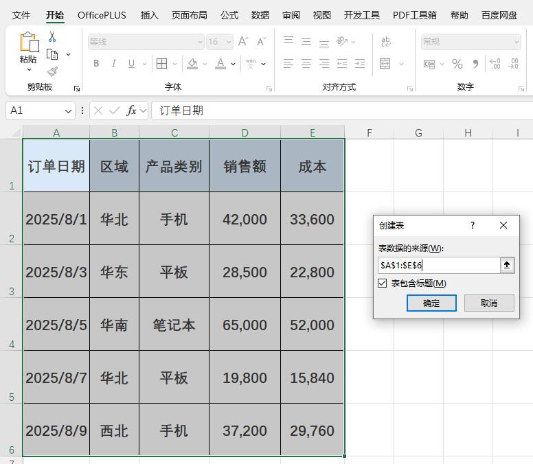
Task: Open the 文件 menu
Action: tap(21, 15)
